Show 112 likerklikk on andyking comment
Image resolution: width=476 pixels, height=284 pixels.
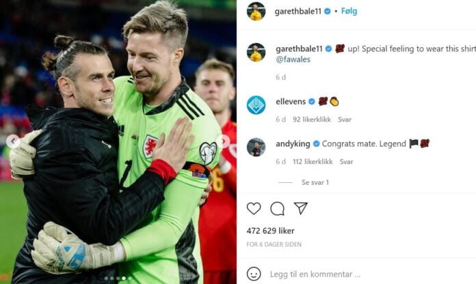[x=313, y=162]
